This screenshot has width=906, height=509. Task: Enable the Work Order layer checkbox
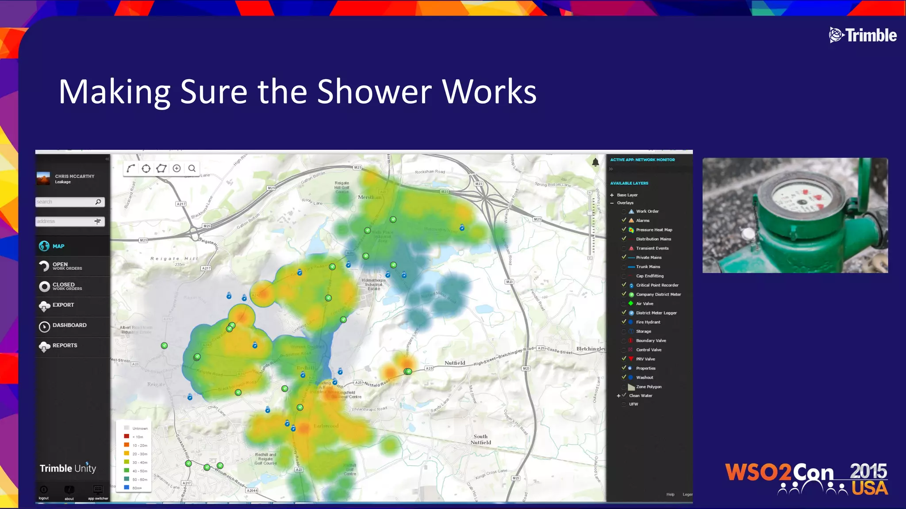coord(624,211)
